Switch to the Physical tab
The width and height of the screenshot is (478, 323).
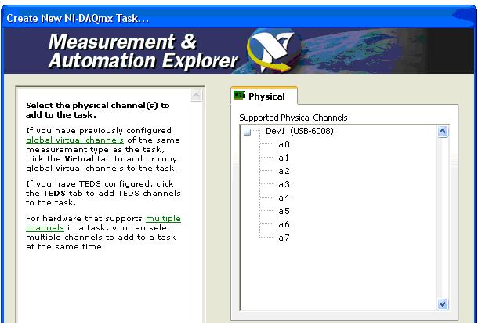266,96
